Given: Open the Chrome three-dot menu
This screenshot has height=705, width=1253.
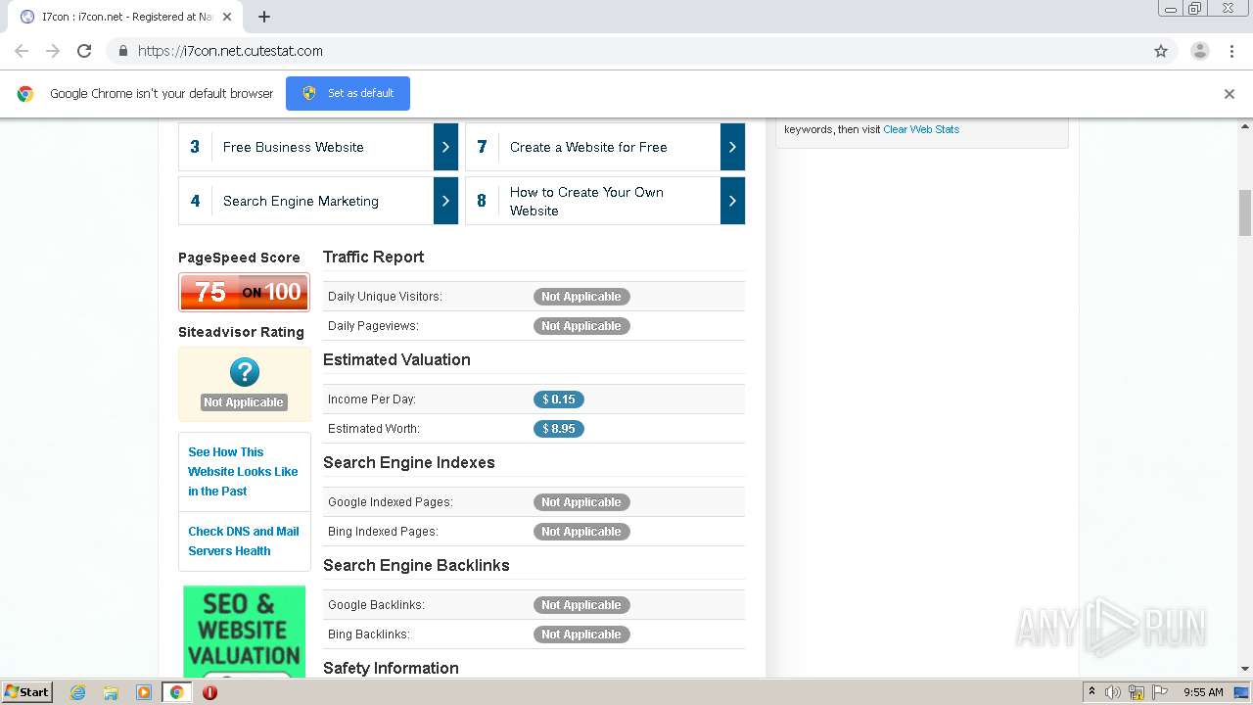Looking at the screenshot, I should pos(1232,51).
